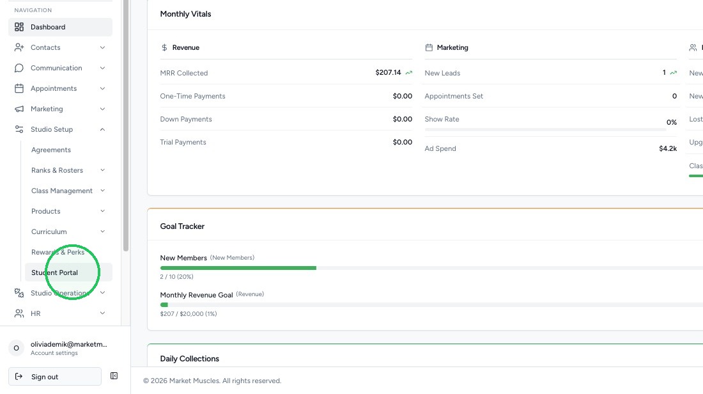Expand the Contacts menu chevron
703x394 pixels.
[102, 47]
